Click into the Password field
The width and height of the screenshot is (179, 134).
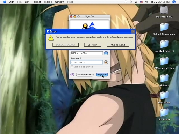tap(87, 62)
